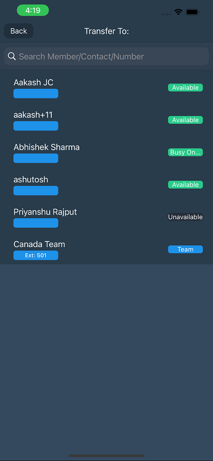
Task: Click the blue extension tag under Aakash JC
Action: pos(36,93)
